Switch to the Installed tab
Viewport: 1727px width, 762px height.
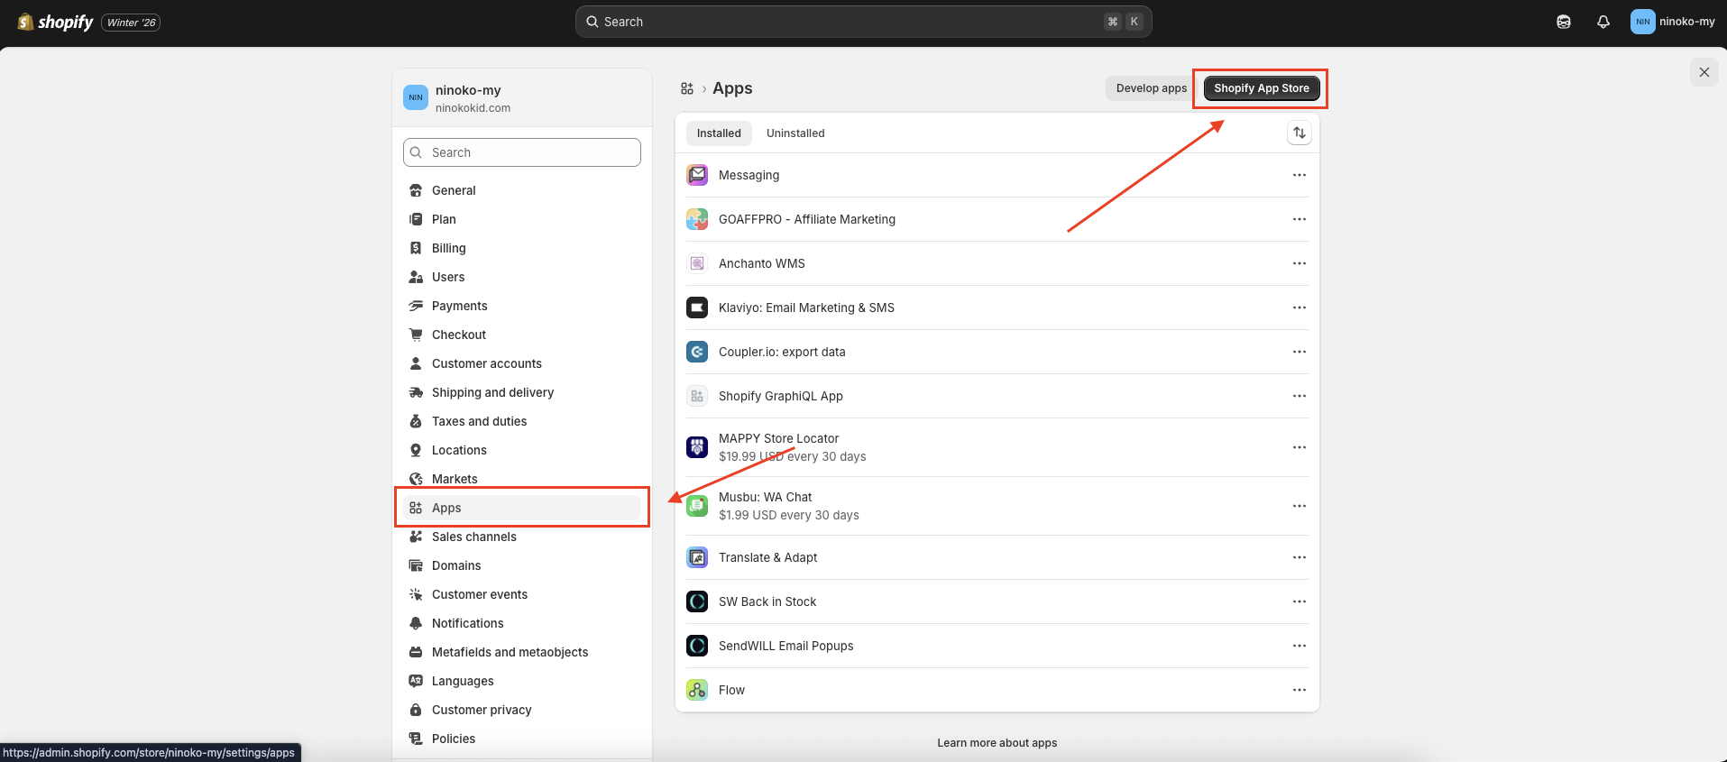coord(719,133)
